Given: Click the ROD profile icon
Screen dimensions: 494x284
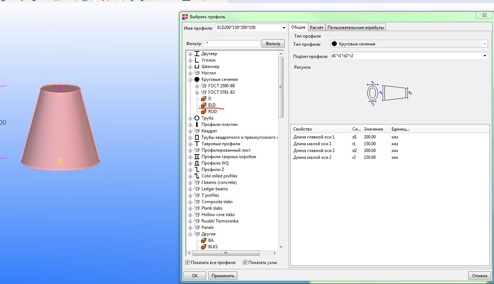Looking at the screenshot, I should (203, 112).
